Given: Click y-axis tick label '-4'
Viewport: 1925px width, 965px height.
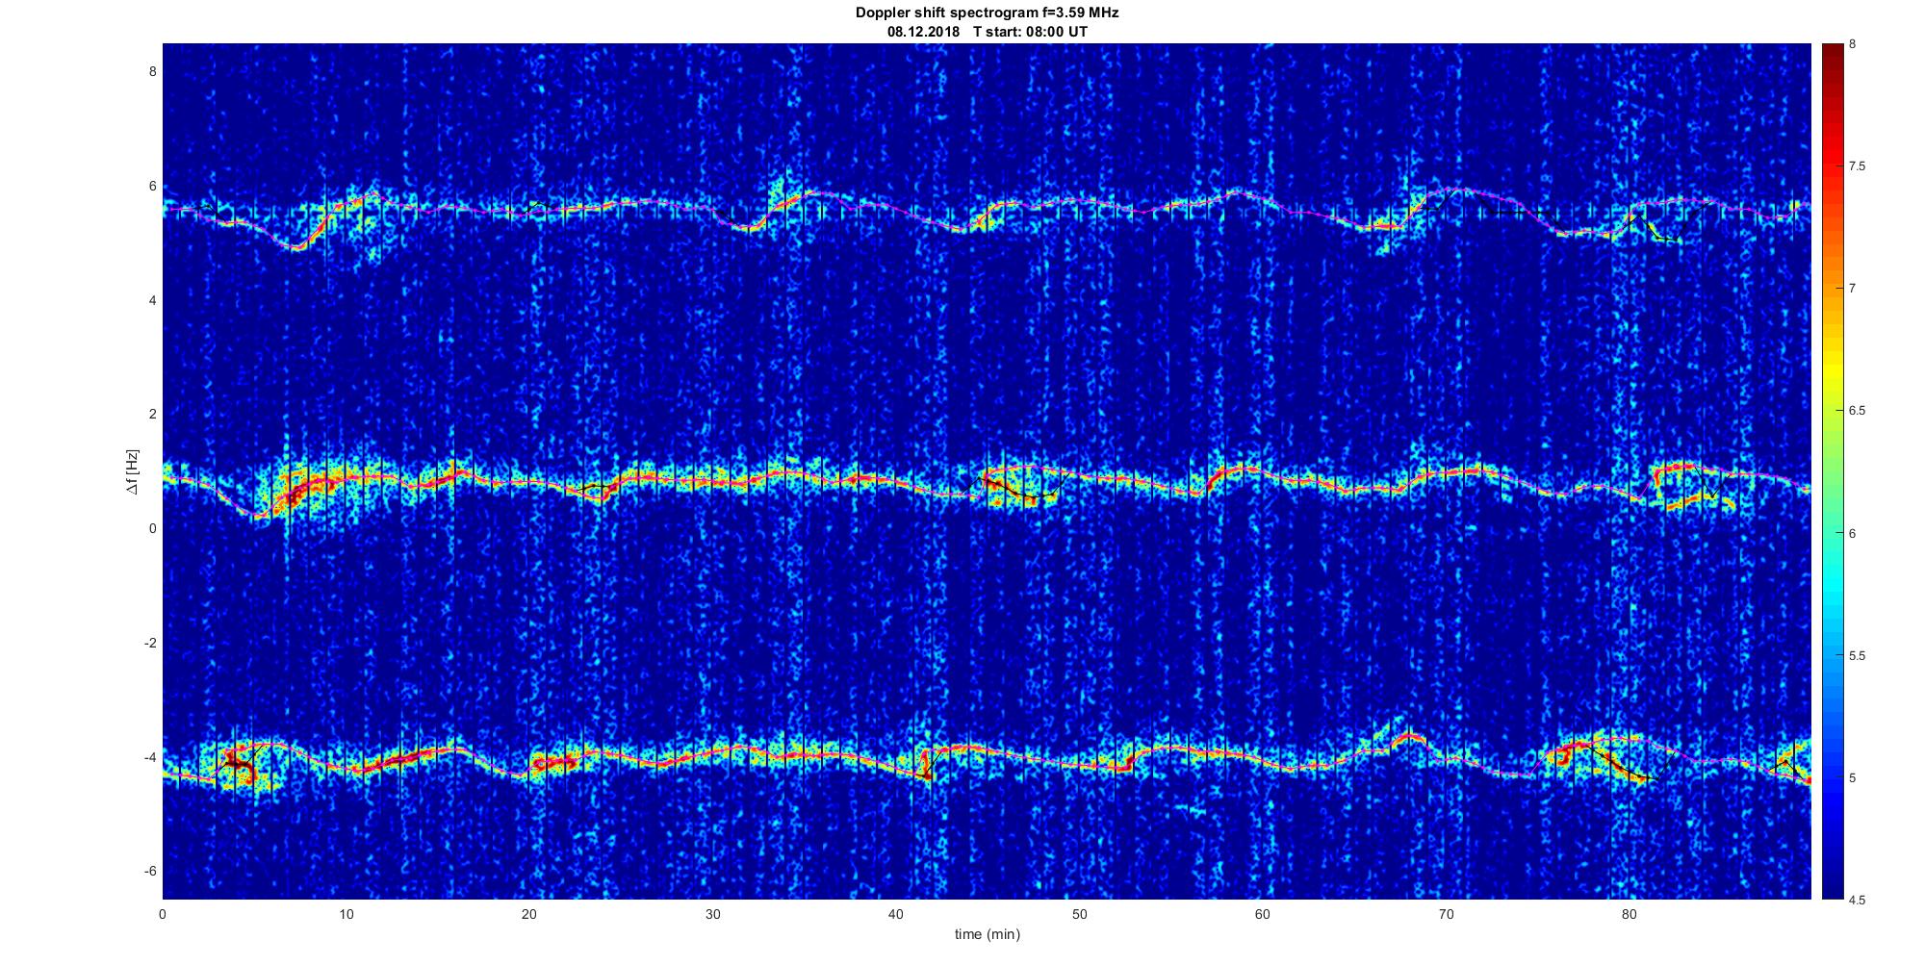Looking at the screenshot, I should (x=148, y=757).
